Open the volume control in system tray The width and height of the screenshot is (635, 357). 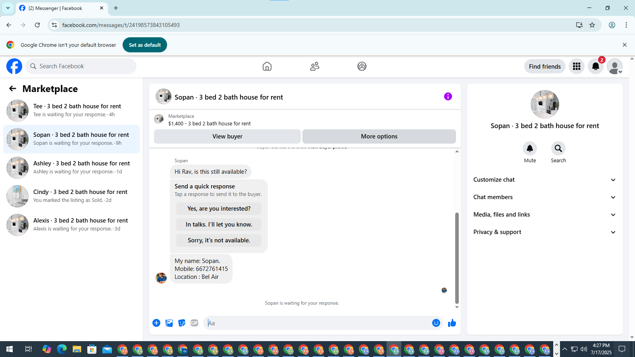583,349
